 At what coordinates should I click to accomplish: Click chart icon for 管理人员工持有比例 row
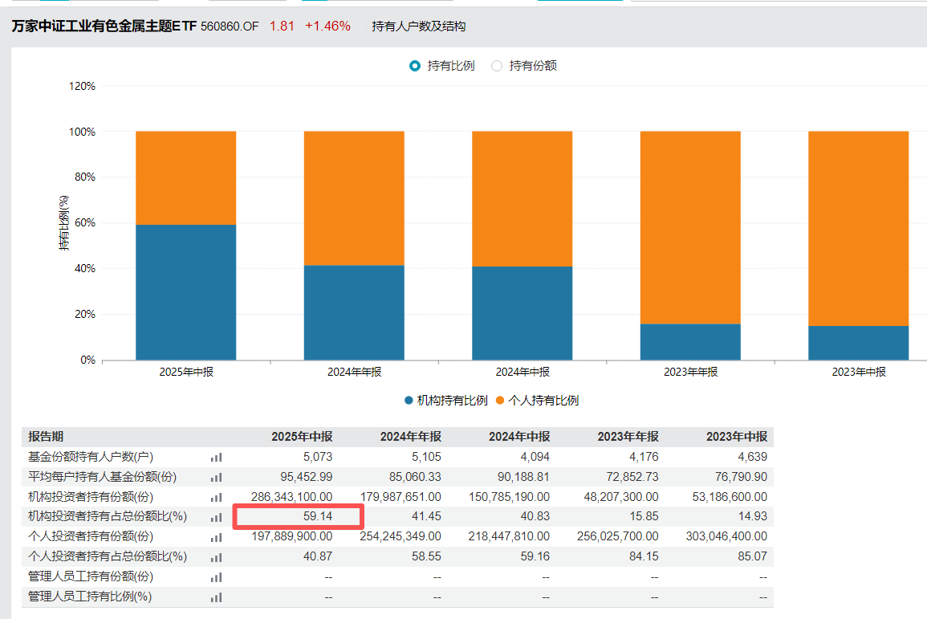coord(216,597)
